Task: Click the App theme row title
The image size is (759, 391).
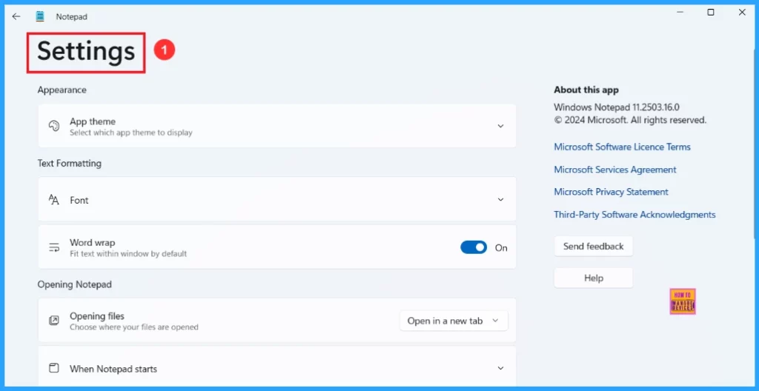Action: 93,121
